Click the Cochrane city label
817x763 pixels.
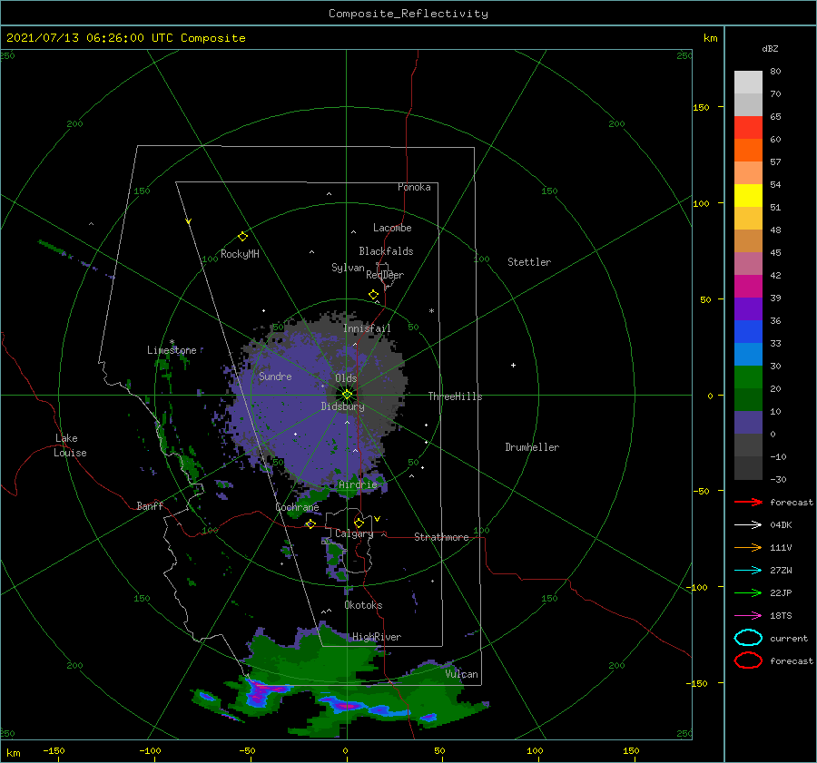pyautogui.click(x=297, y=507)
